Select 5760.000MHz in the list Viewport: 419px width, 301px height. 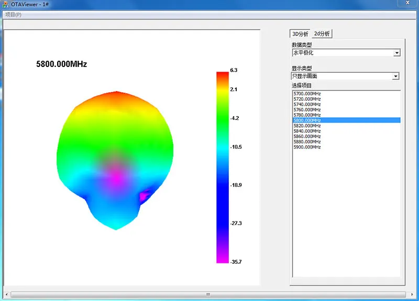[346, 110]
